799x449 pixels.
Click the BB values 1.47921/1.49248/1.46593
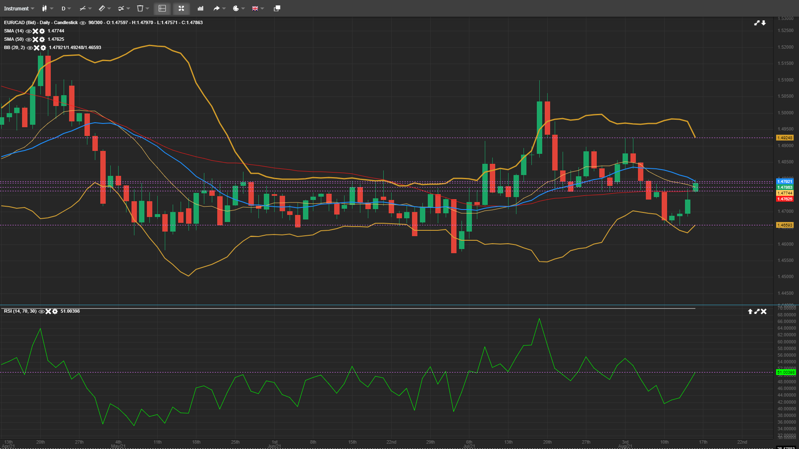click(75, 47)
